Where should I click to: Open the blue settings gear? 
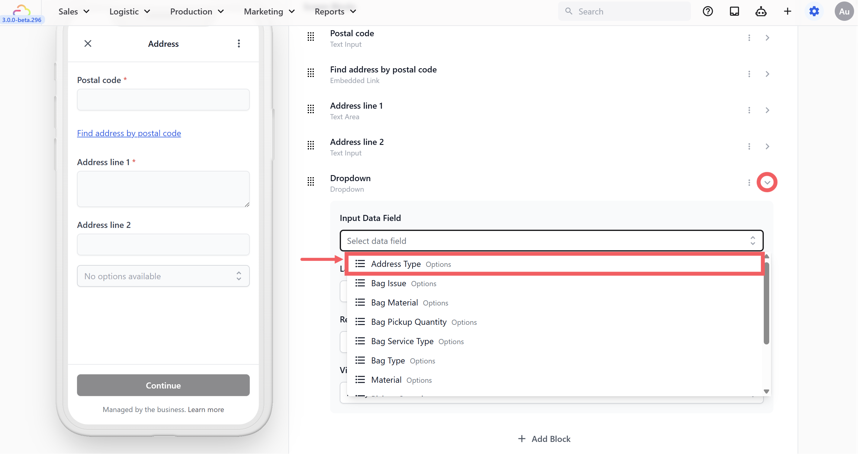tap(814, 11)
